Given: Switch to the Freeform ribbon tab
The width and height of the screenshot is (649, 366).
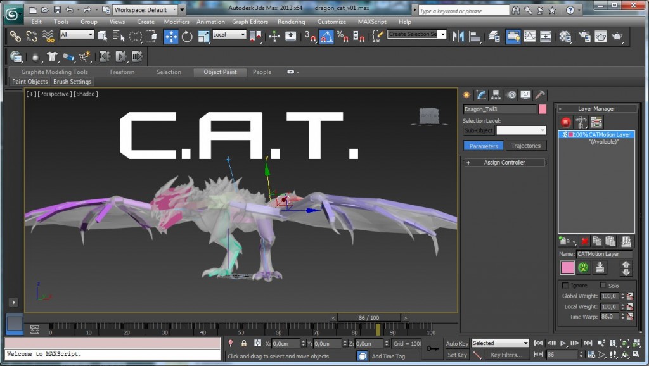Looking at the screenshot, I should click(122, 72).
